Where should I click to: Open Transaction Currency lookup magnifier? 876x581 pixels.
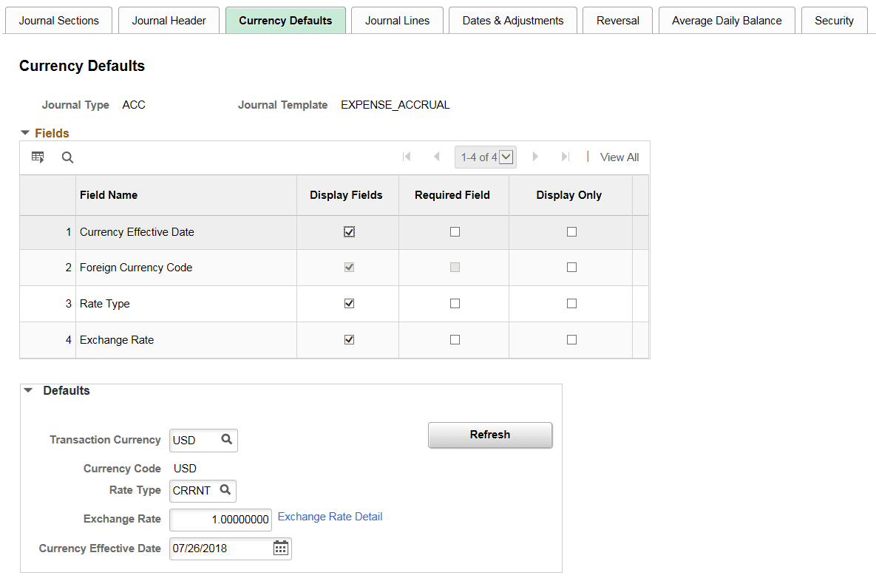(228, 440)
